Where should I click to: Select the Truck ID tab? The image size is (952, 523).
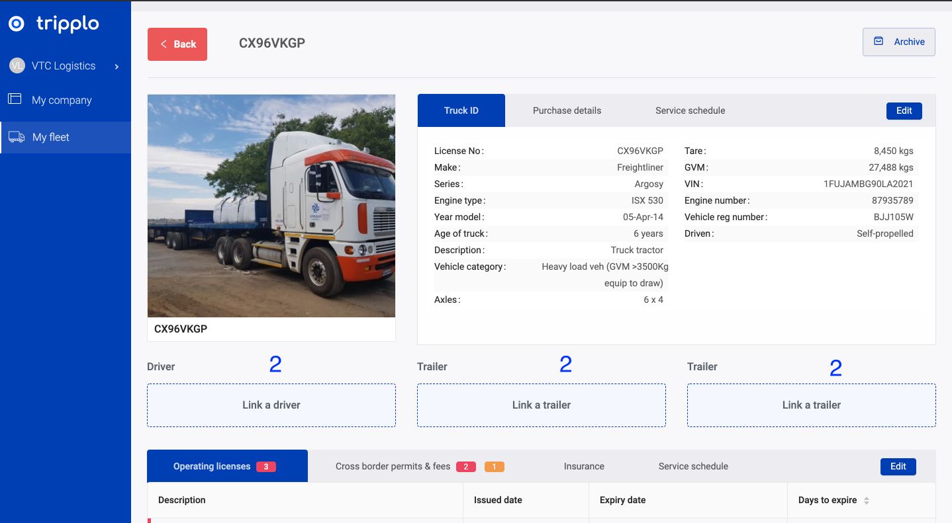coord(461,110)
